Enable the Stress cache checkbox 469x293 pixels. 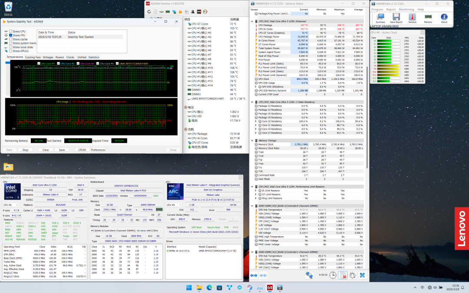11,39
